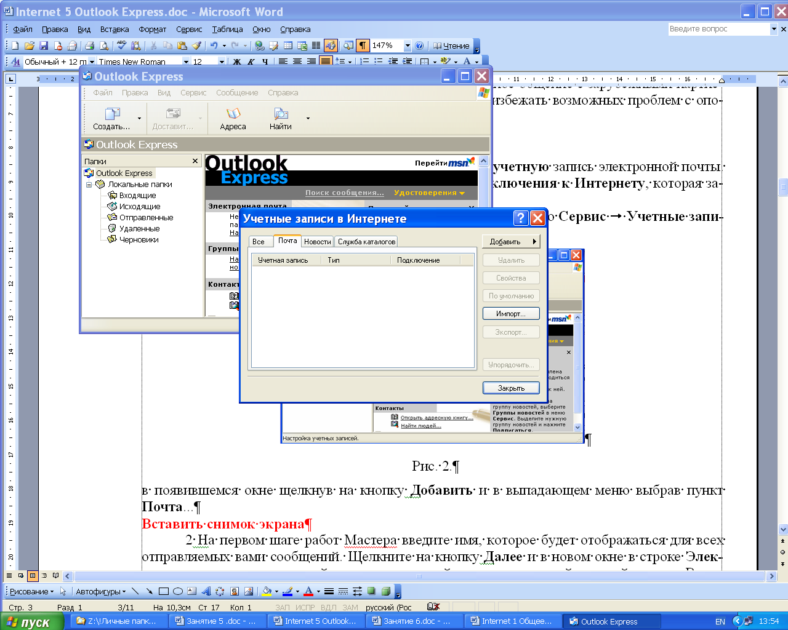Insert picture from file in Drawing toolbar

249,591
